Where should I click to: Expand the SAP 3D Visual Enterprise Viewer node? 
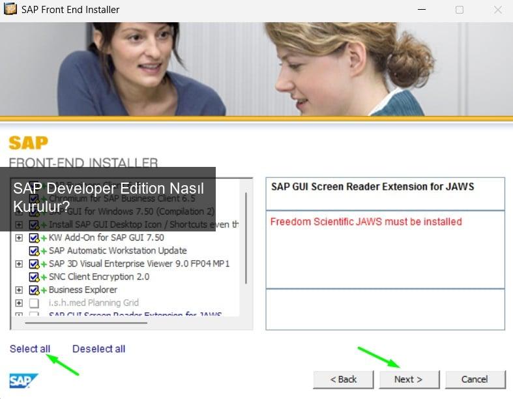click(19, 264)
